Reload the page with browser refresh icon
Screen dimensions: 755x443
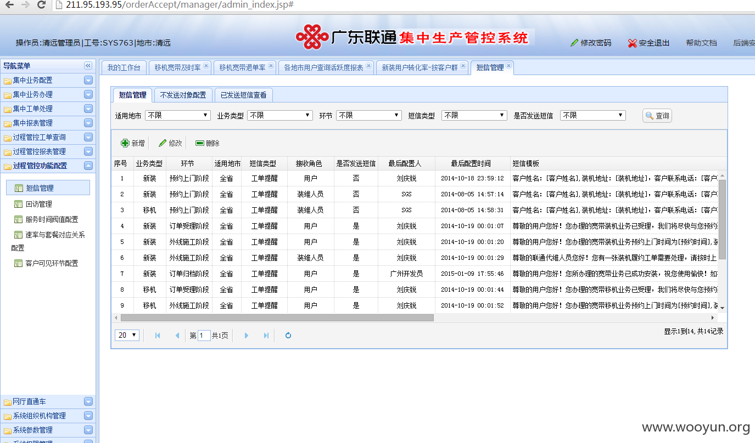click(x=41, y=5)
